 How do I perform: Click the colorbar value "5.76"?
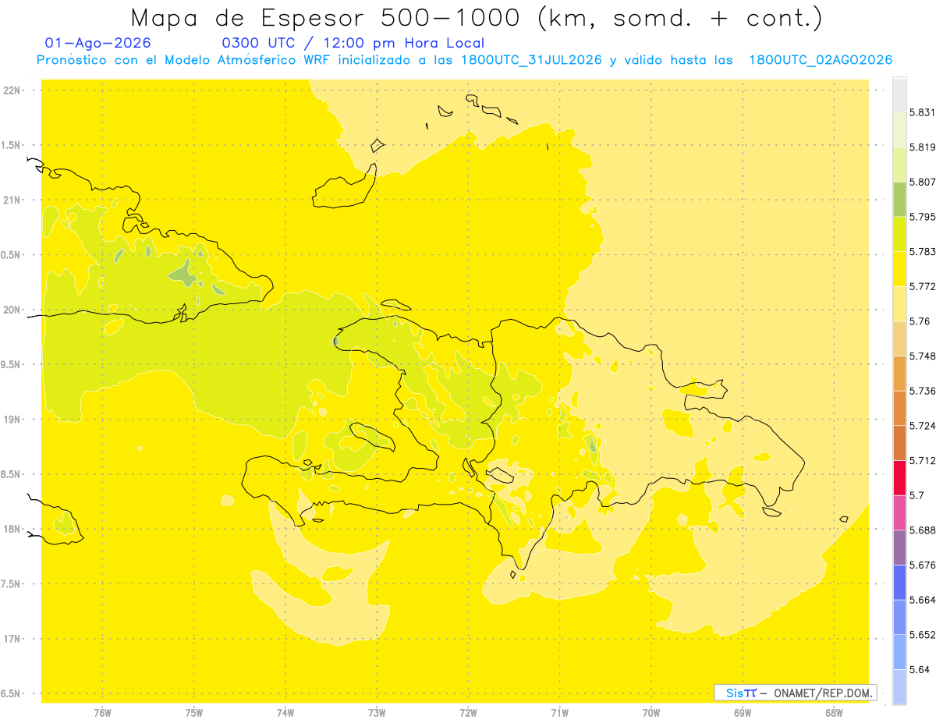pos(919,321)
